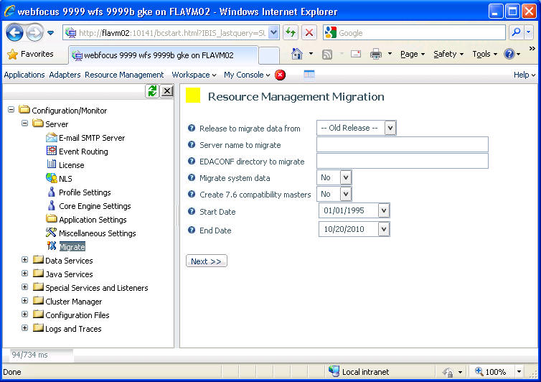This screenshot has height=382, width=541.
Task: Click the Next >> button
Action: (x=206, y=261)
